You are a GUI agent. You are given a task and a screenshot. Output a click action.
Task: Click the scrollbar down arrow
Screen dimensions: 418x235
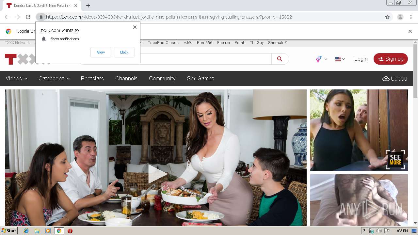[415, 223]
